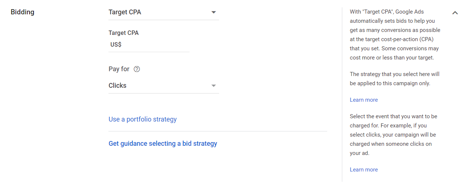The width and height of the screenshot is (471, 188).
Task: Click the paragraph about selecting the charged event
Action: point(393,135)
